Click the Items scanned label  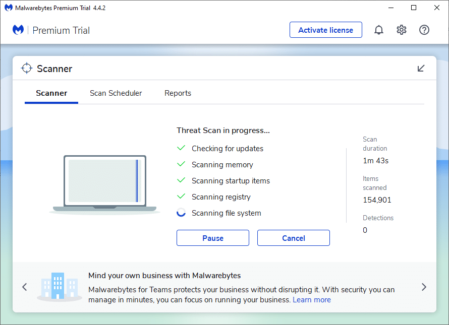click(x=374, y=183)
